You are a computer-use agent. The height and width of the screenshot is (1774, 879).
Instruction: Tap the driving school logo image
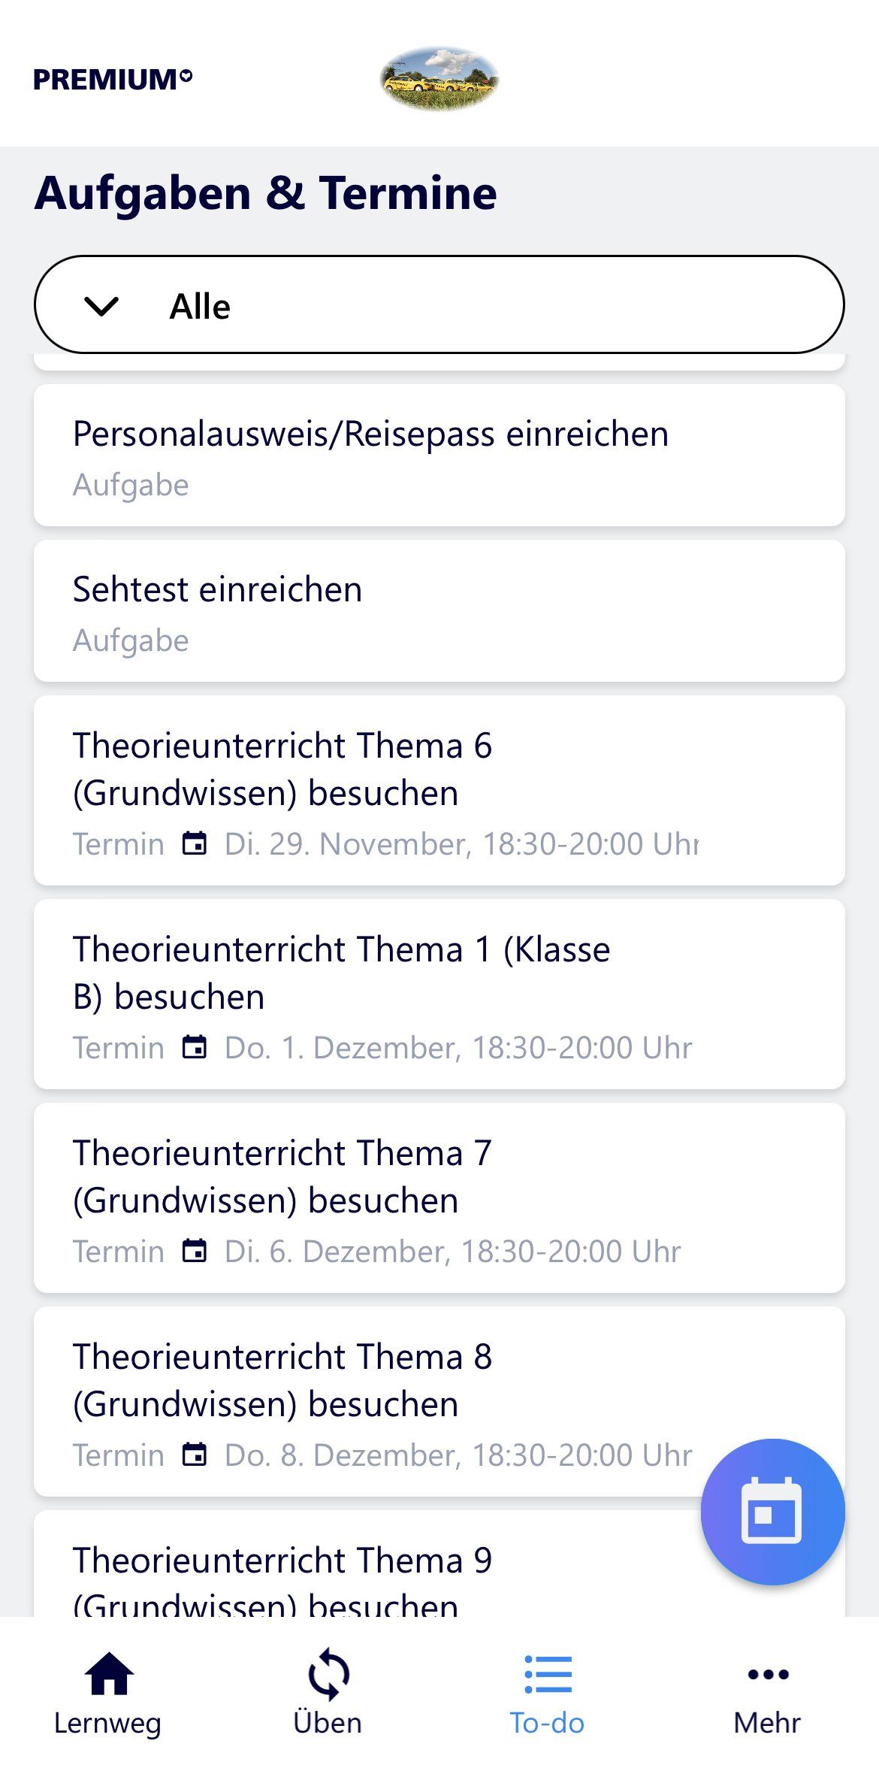click(439, 79)
